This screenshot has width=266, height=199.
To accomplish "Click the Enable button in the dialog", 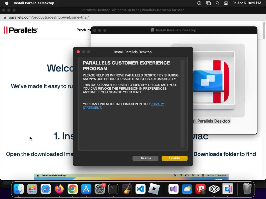I will [x=174, y=158].
